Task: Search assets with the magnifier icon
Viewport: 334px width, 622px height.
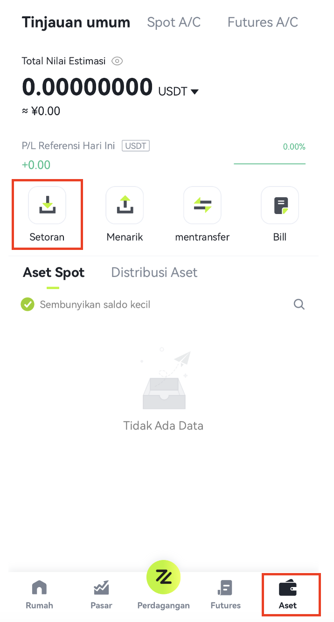Action: pyautogui.click(x=299, y=304)
